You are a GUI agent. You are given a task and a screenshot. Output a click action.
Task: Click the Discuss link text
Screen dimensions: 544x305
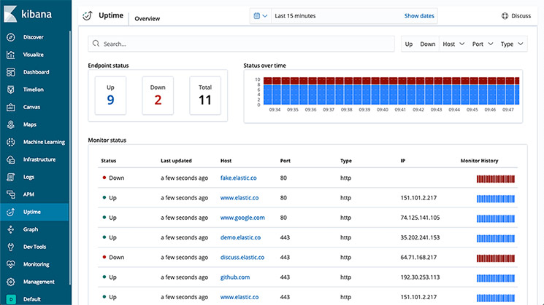click(x=521, y=16)
